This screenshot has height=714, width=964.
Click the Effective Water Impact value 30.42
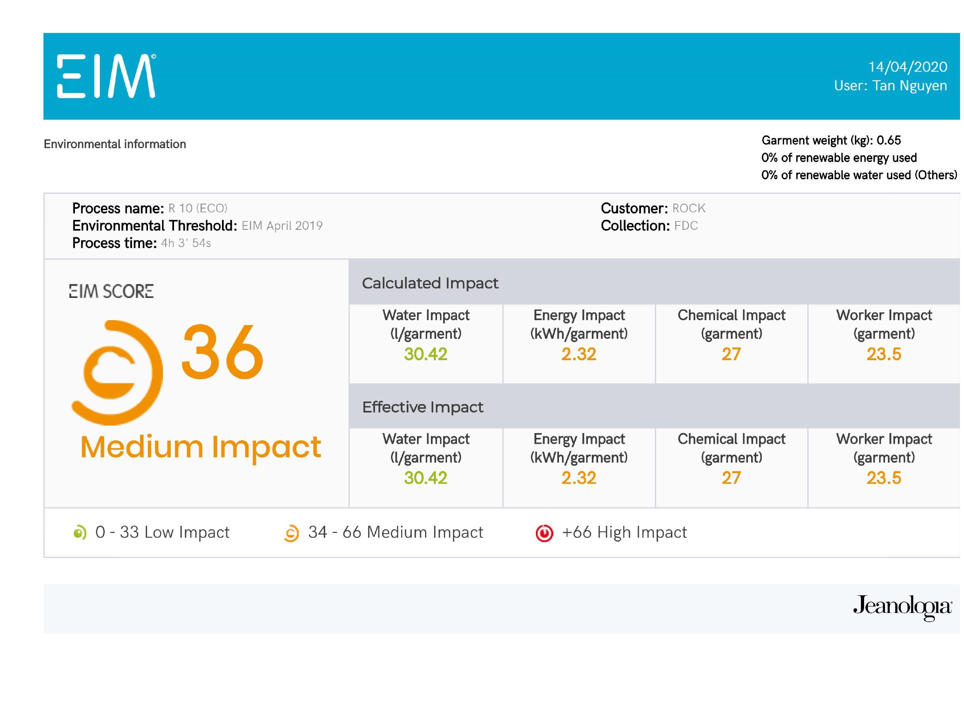(425, 478)
